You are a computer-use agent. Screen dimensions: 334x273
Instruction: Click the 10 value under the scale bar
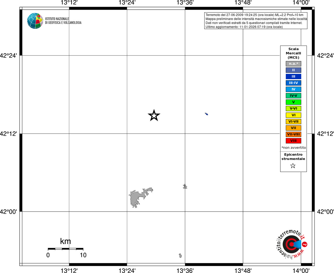[83, 255]
